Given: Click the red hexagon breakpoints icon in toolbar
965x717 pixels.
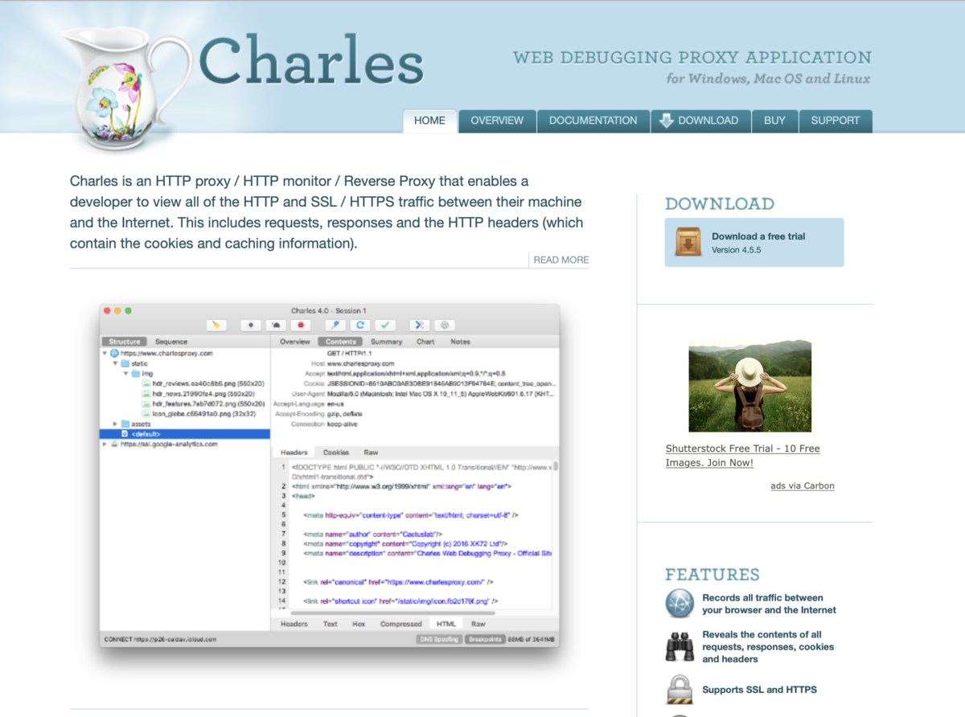Looking at the screenshot, I should pyautogui.click(x=302, y=326).
